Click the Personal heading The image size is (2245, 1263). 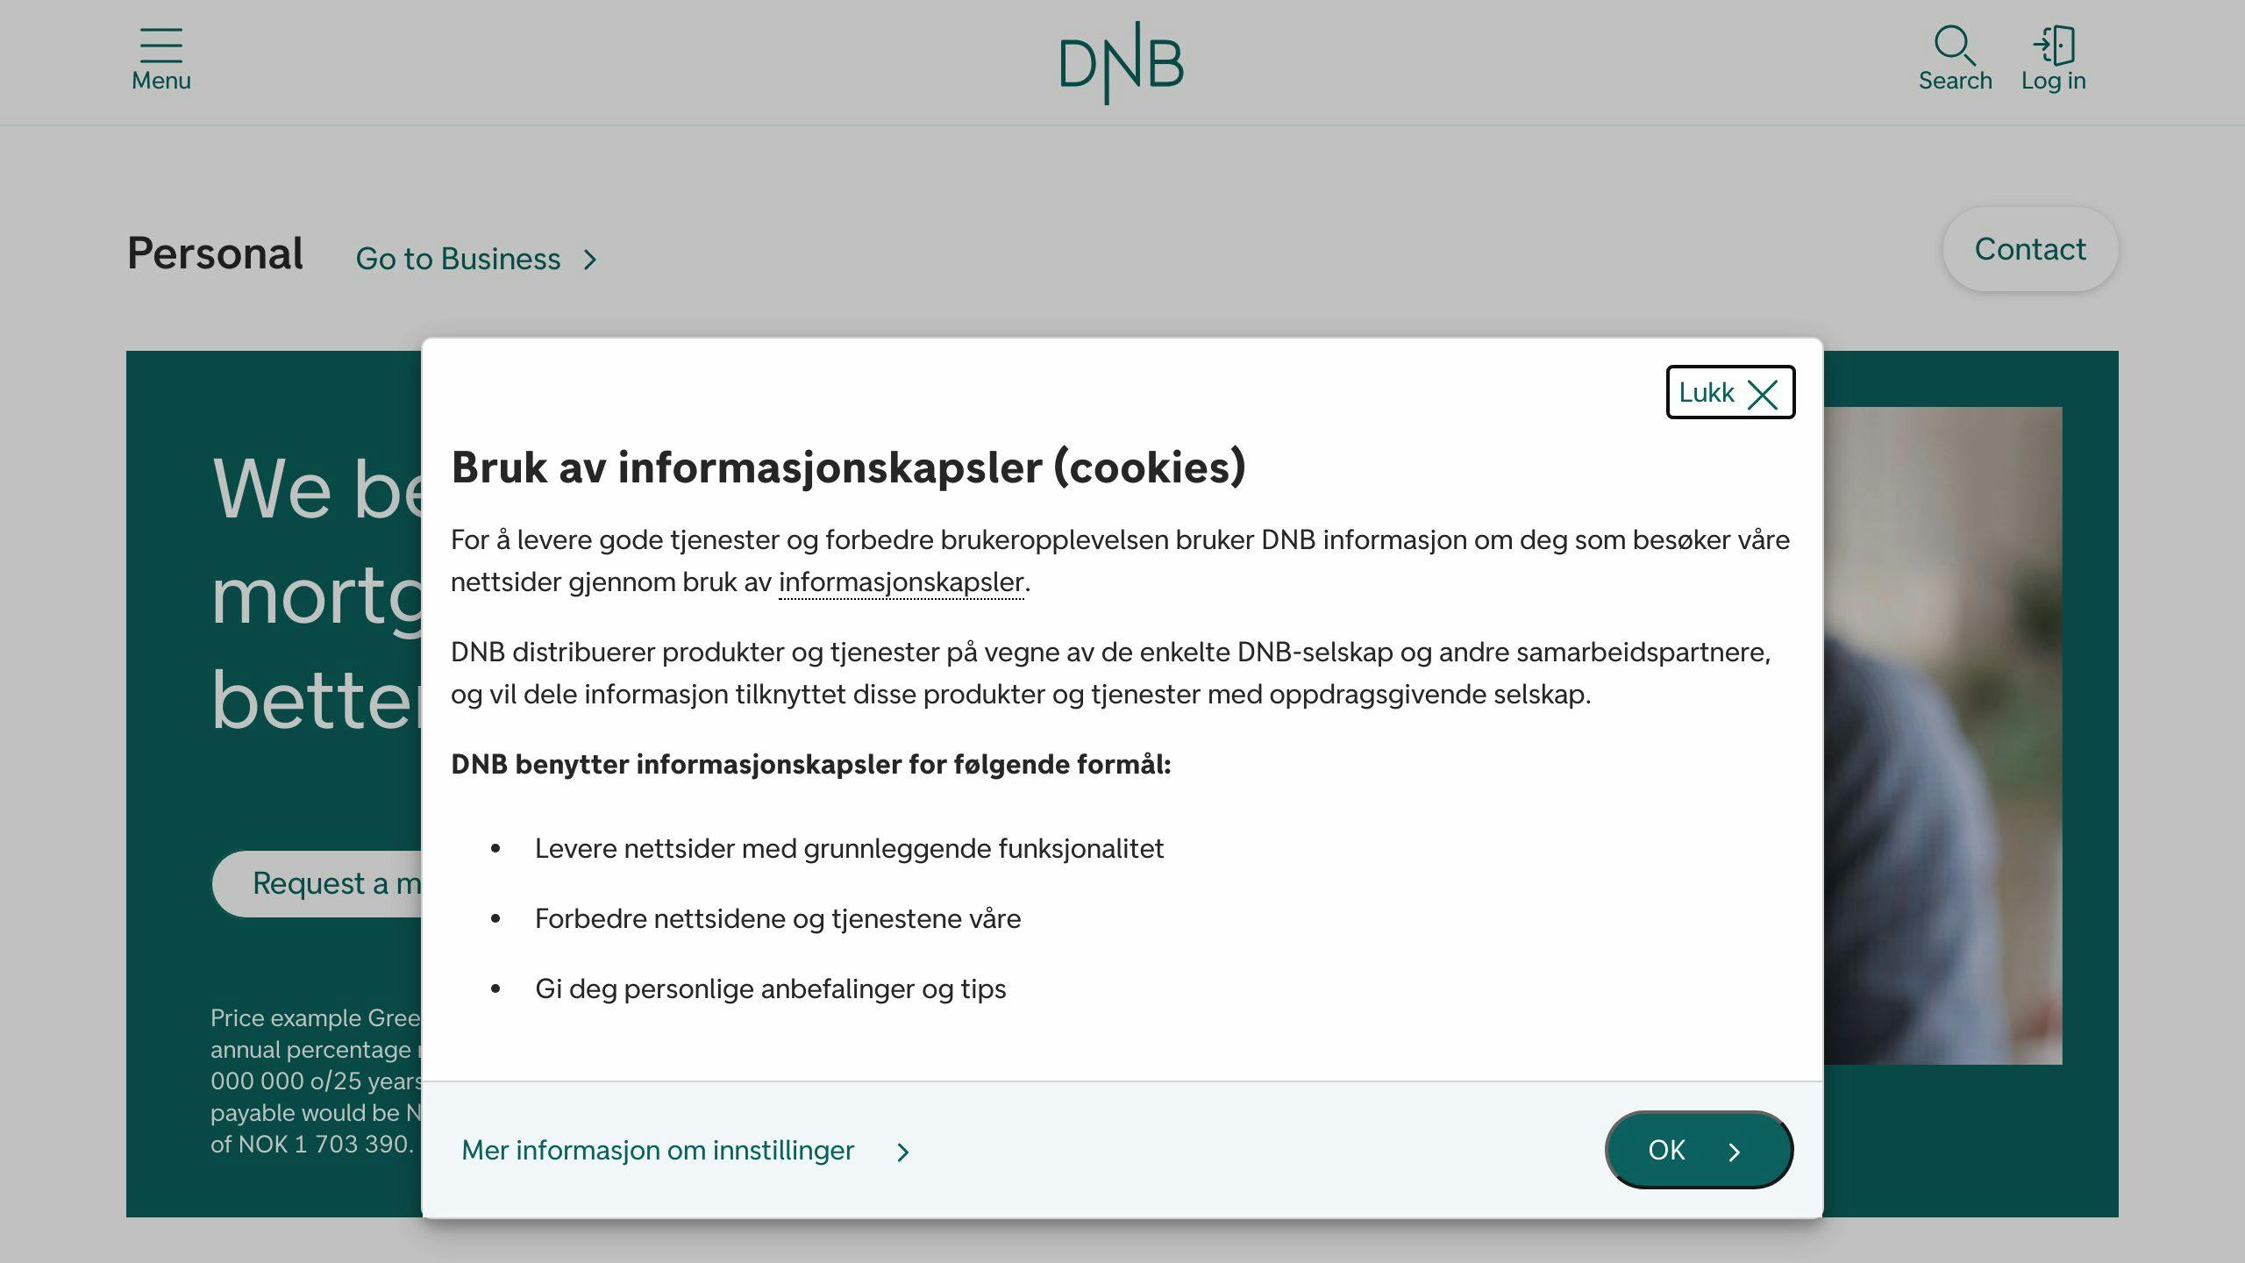pos(216,253)
